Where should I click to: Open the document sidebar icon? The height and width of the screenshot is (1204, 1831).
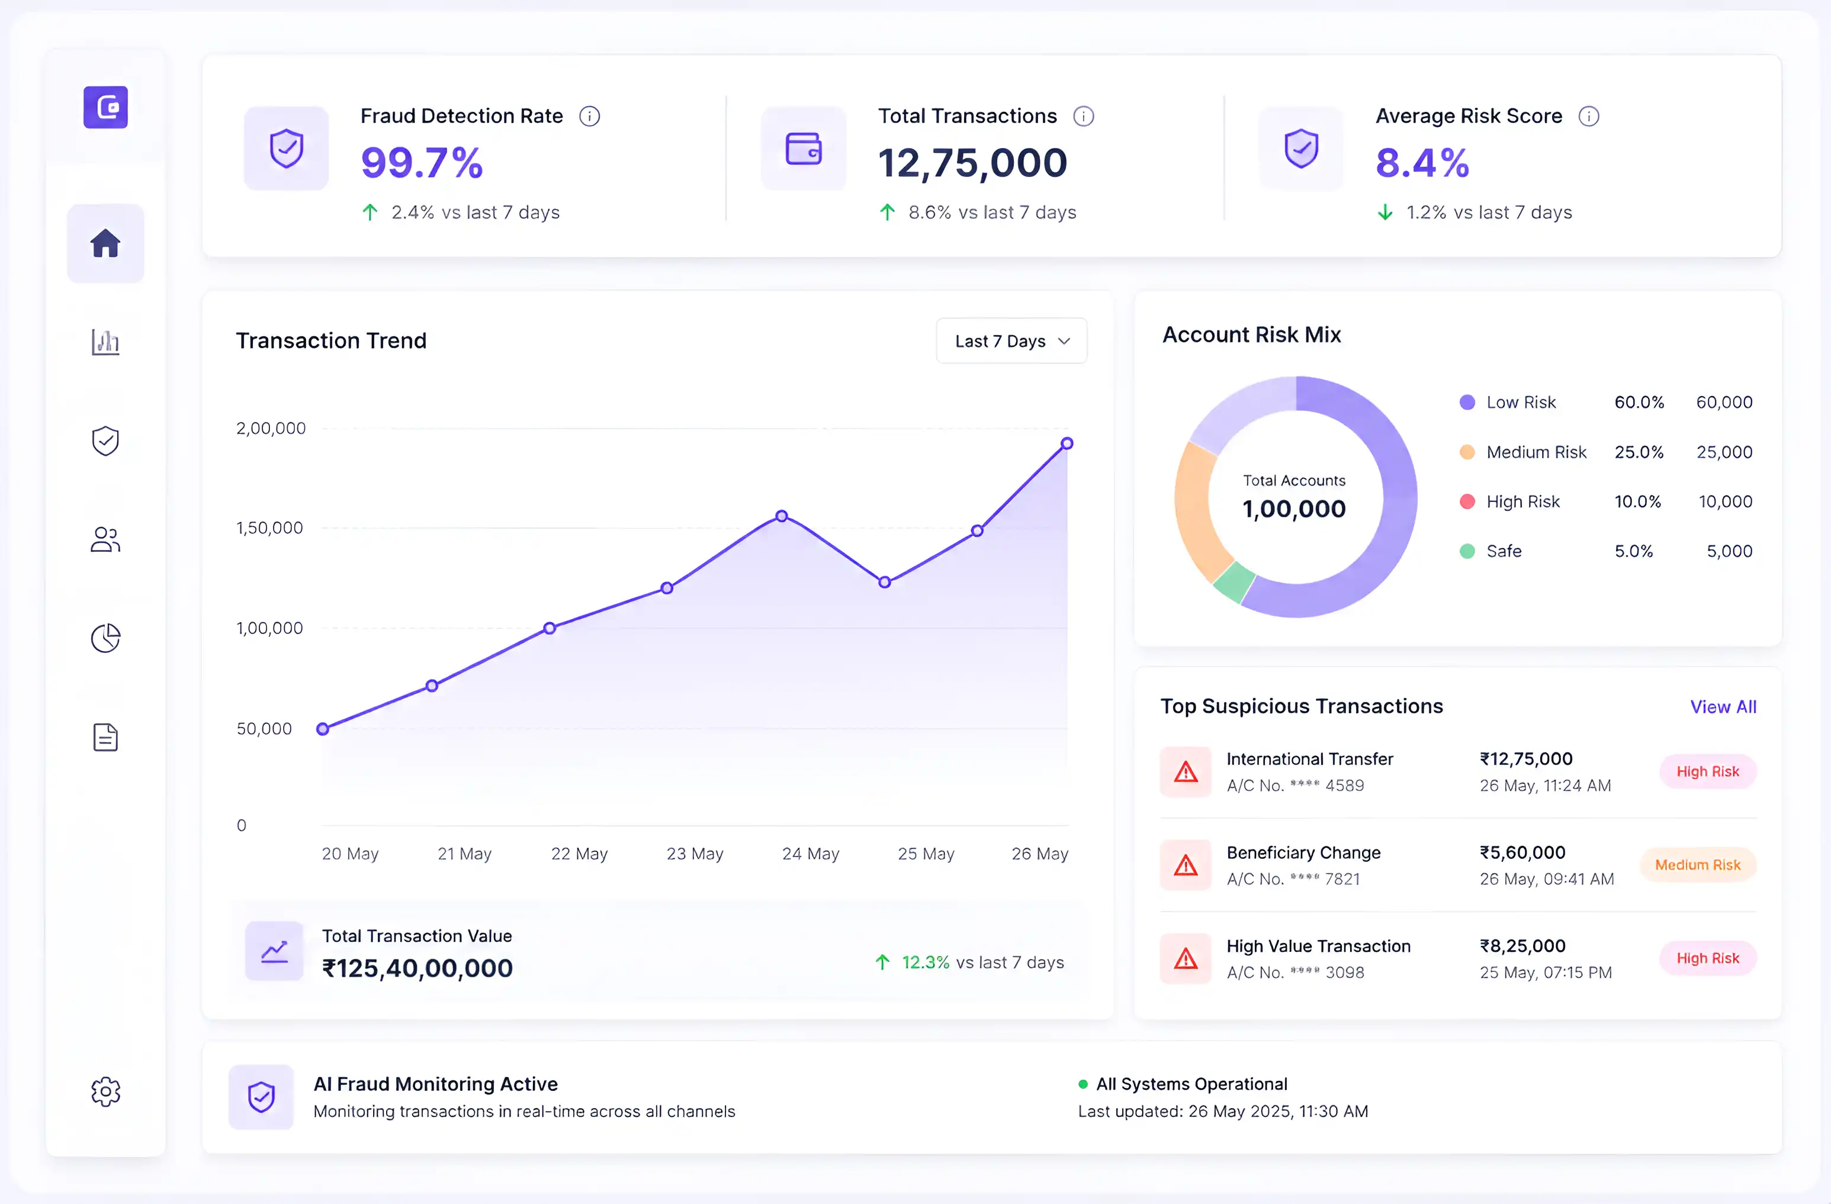click(105, 738)
